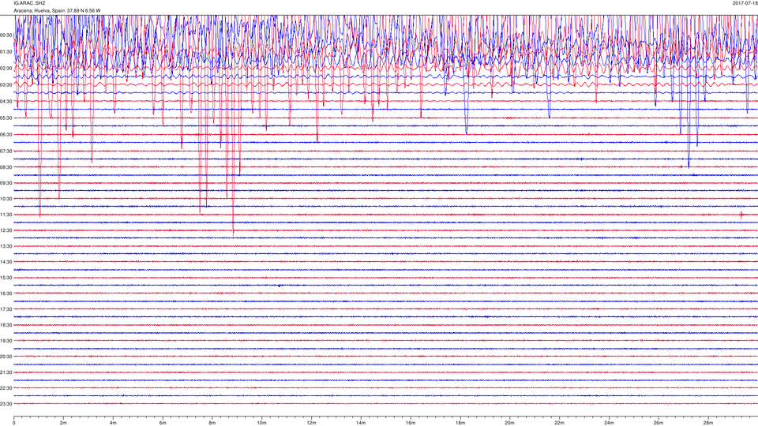The image size is (758, 426).
Task: Select the 05:30 time row label
Action: click(6, 118)
